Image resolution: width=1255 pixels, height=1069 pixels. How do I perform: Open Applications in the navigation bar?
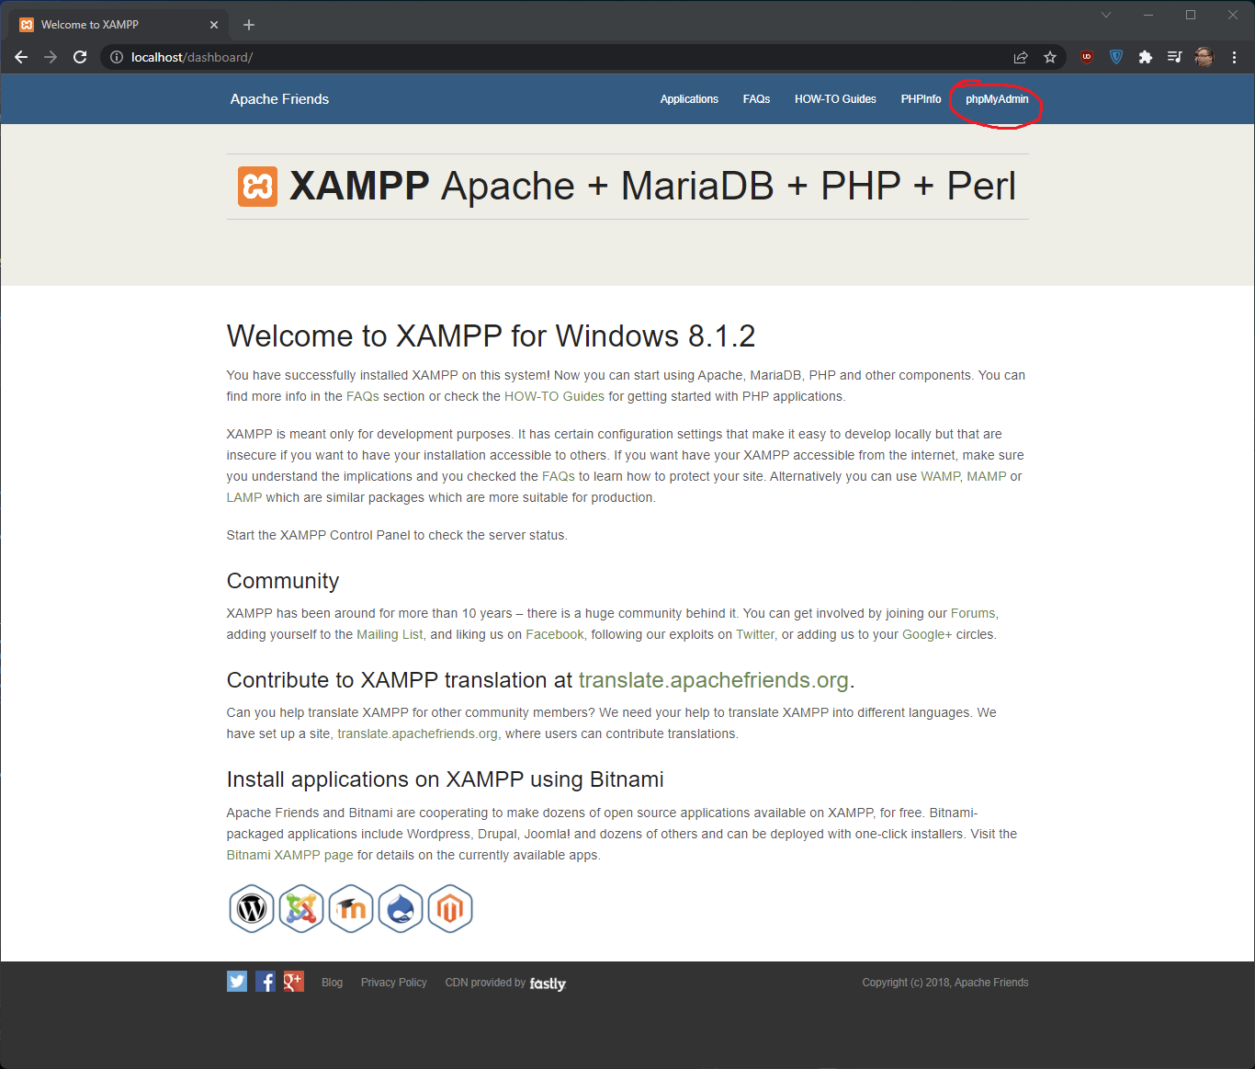[x=689, y=99]
